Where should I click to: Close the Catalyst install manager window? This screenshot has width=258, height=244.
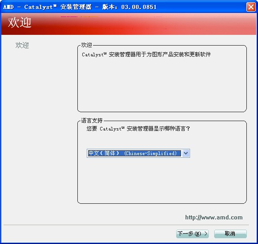[x=251, y=7]
